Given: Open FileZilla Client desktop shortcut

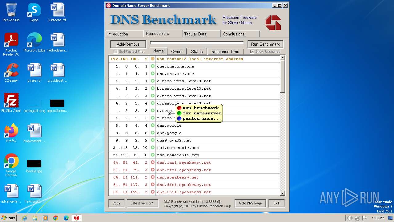Looking at the screenshot, I should (11, 103).
